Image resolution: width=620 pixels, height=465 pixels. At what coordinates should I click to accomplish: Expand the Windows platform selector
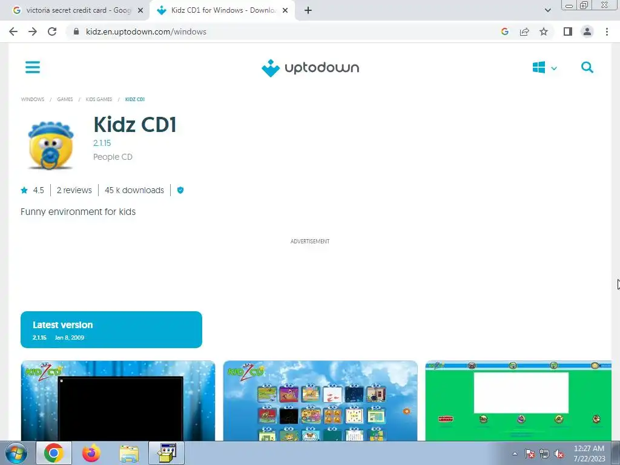(544, 68)
